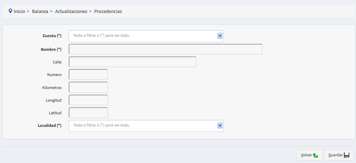Focus the Longitud input field

88,100
